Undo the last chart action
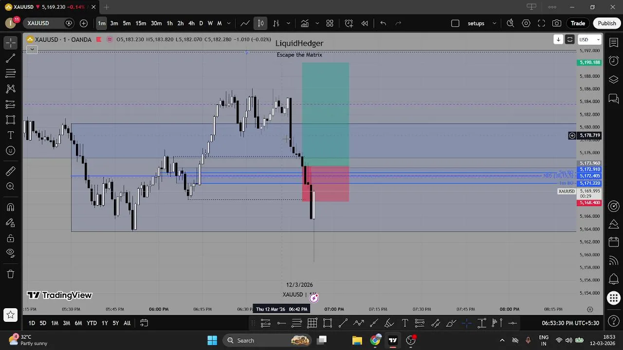This screenshot has height=350, width=623. click(383, 23)
